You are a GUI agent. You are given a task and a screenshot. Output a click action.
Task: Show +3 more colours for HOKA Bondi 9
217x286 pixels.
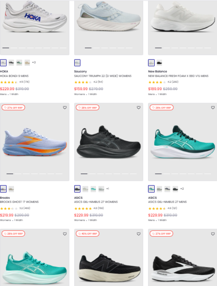tap(34, 63)
